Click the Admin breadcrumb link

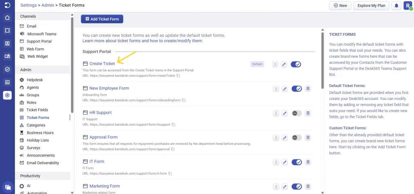click(48, 5)
